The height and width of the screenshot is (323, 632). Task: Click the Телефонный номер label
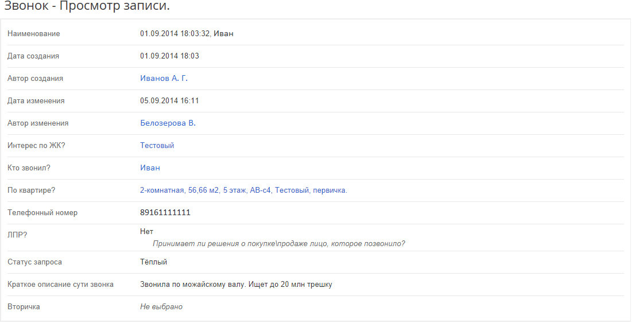[x=42, y=213]
